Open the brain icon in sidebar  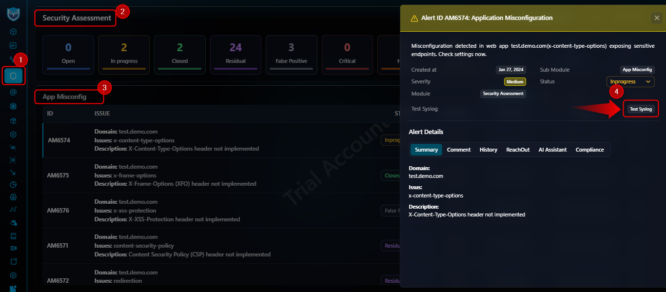click(x=13, y=197)
